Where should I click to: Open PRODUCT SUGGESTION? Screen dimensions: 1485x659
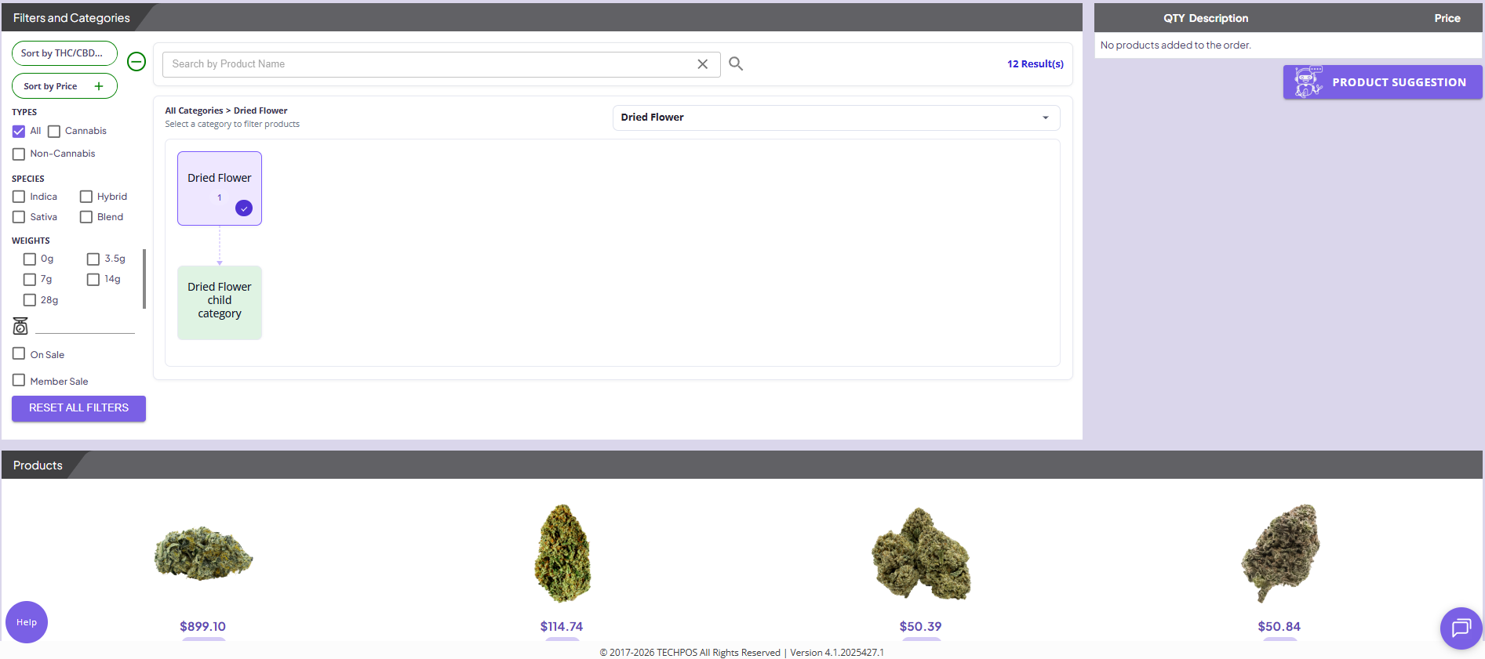pos(1382,82)
